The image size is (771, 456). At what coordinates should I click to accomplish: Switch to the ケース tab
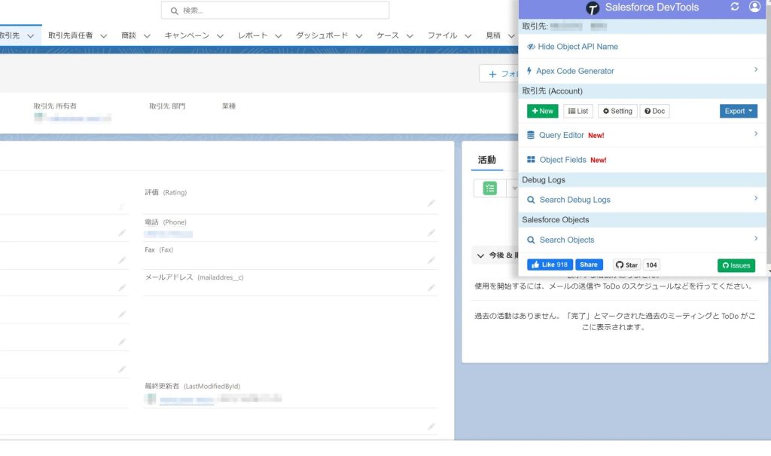click(388, 35)
